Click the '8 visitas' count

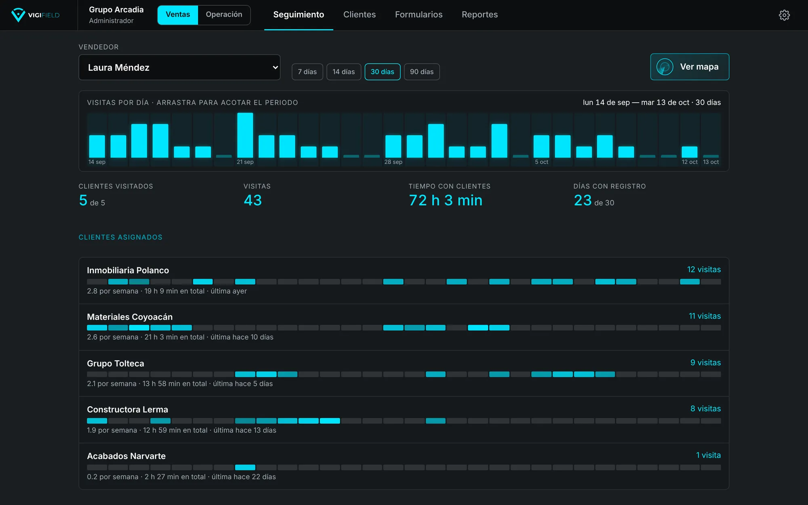pyautogui.click(x=706, y=408)
